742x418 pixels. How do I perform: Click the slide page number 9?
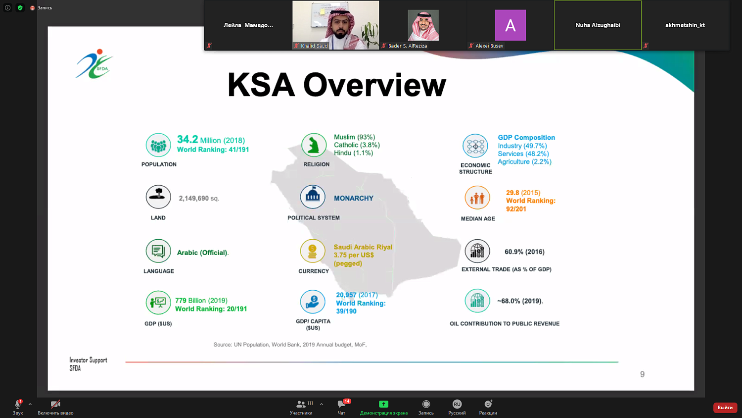642,374
